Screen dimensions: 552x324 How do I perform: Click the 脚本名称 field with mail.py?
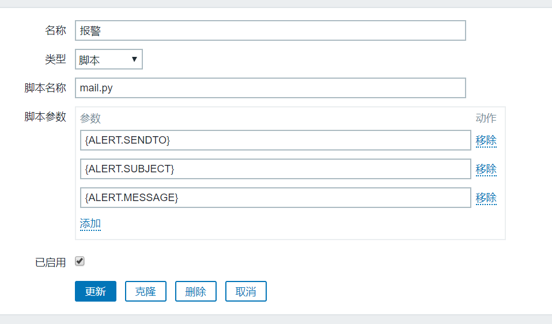[x=270, y=88]
